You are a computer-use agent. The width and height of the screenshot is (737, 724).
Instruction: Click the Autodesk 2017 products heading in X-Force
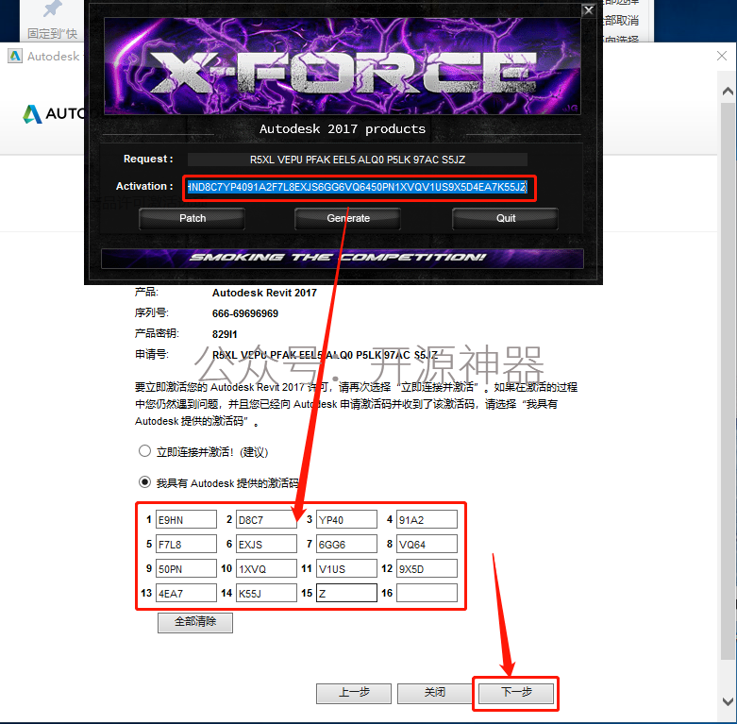pos(343,128)
